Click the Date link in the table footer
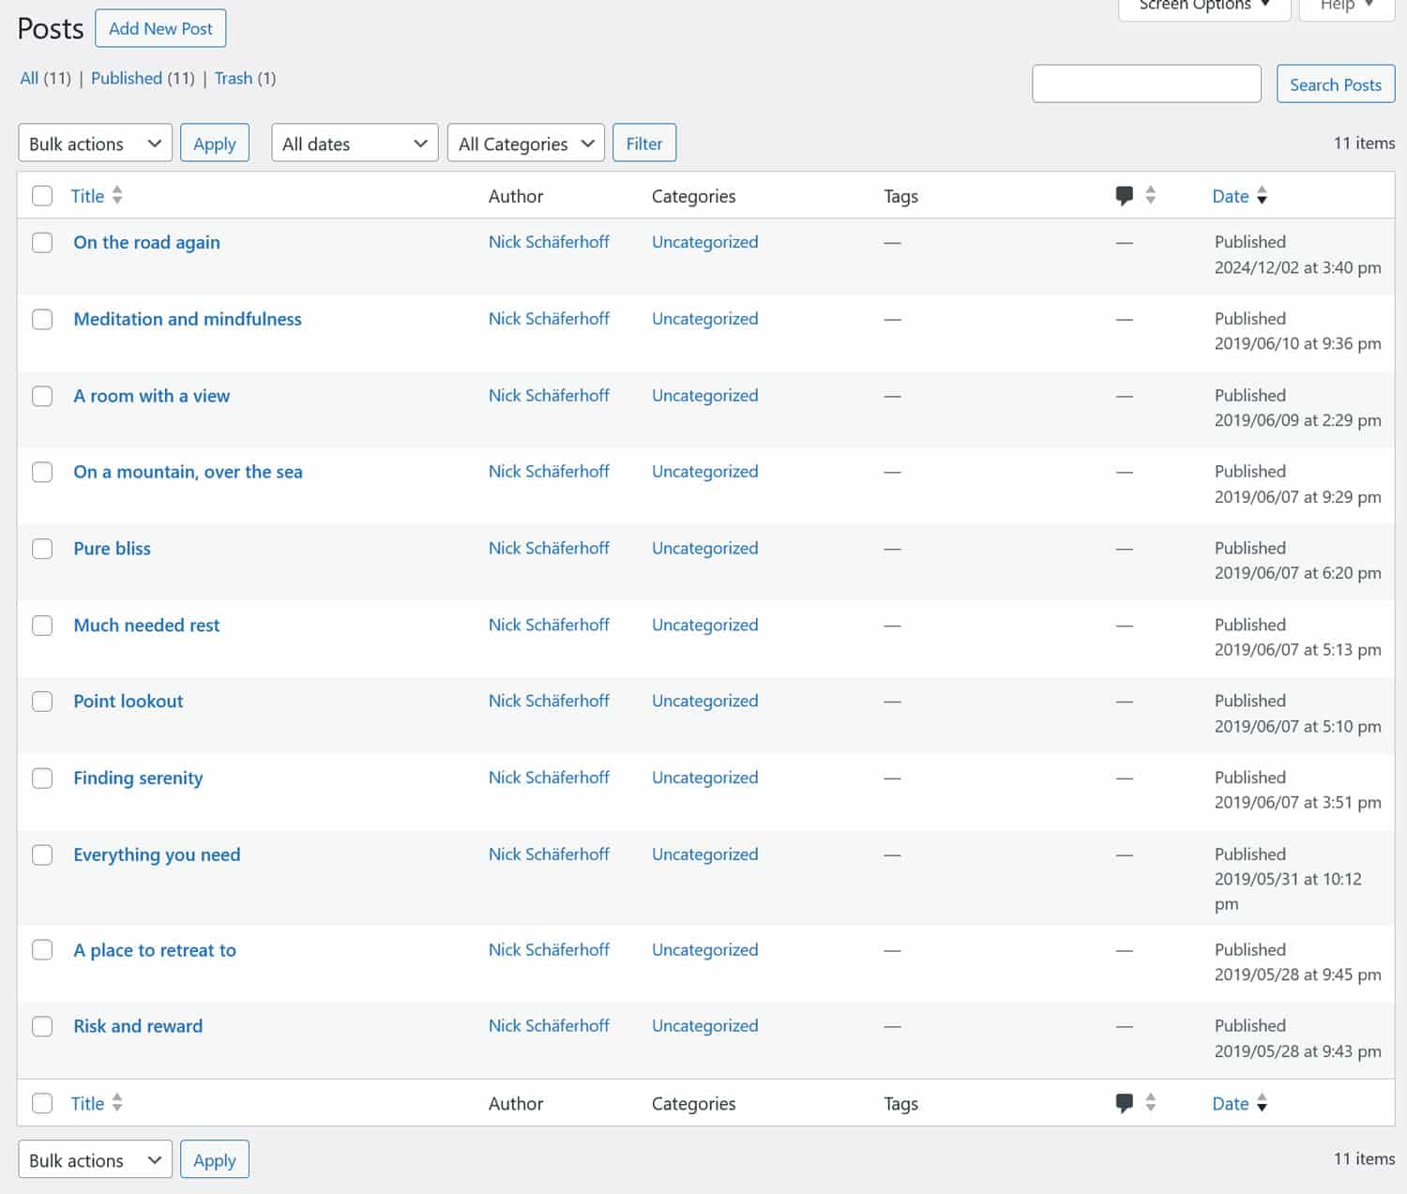The height and width of the screenshot is (1194, 1407). point(1230,1103)
